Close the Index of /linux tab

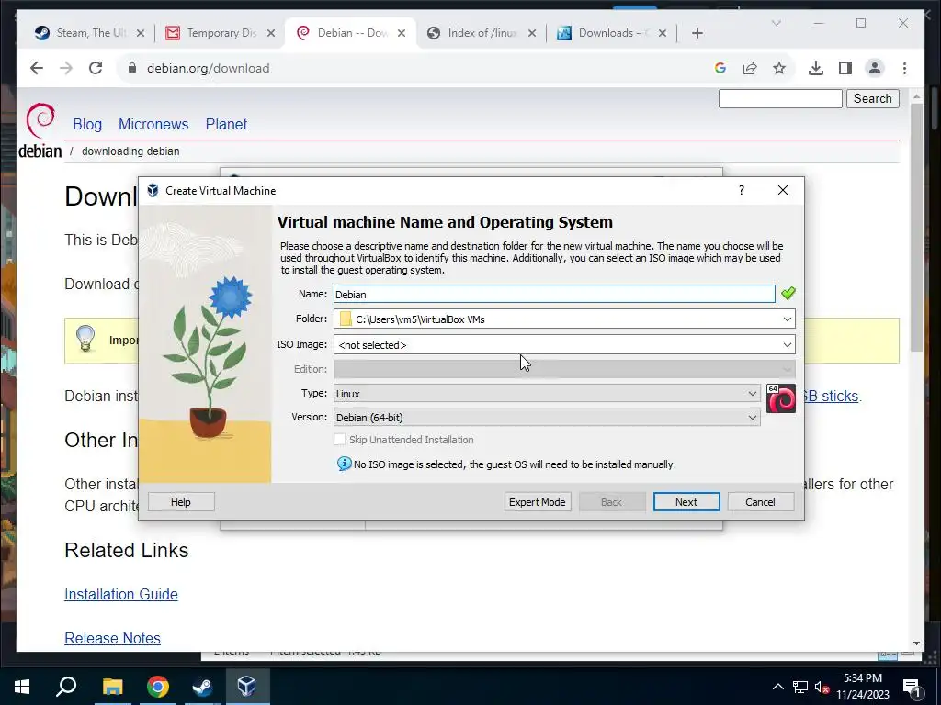(532, 33)
